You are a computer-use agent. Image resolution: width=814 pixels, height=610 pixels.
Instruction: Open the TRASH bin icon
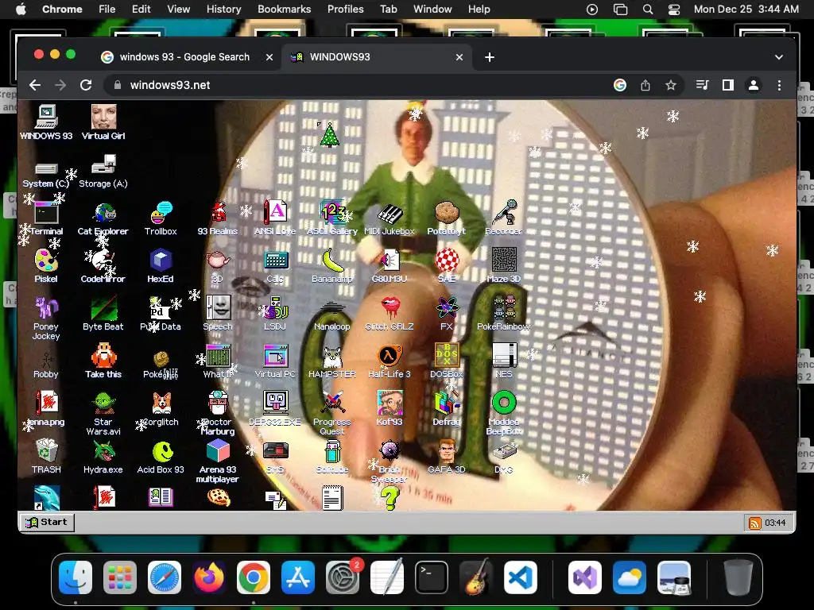(x=46, y=457)
